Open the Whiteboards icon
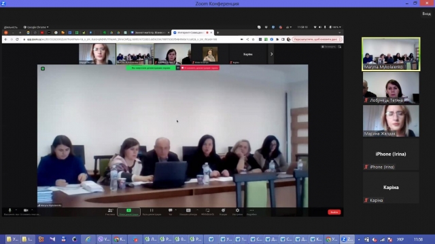435x244 pixels. [x=207, y=211]
